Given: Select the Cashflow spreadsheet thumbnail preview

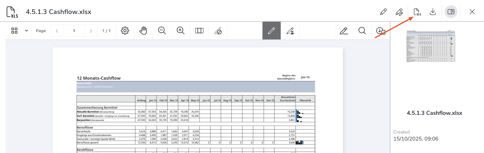Looking at the screenshot, I should 431,46.
